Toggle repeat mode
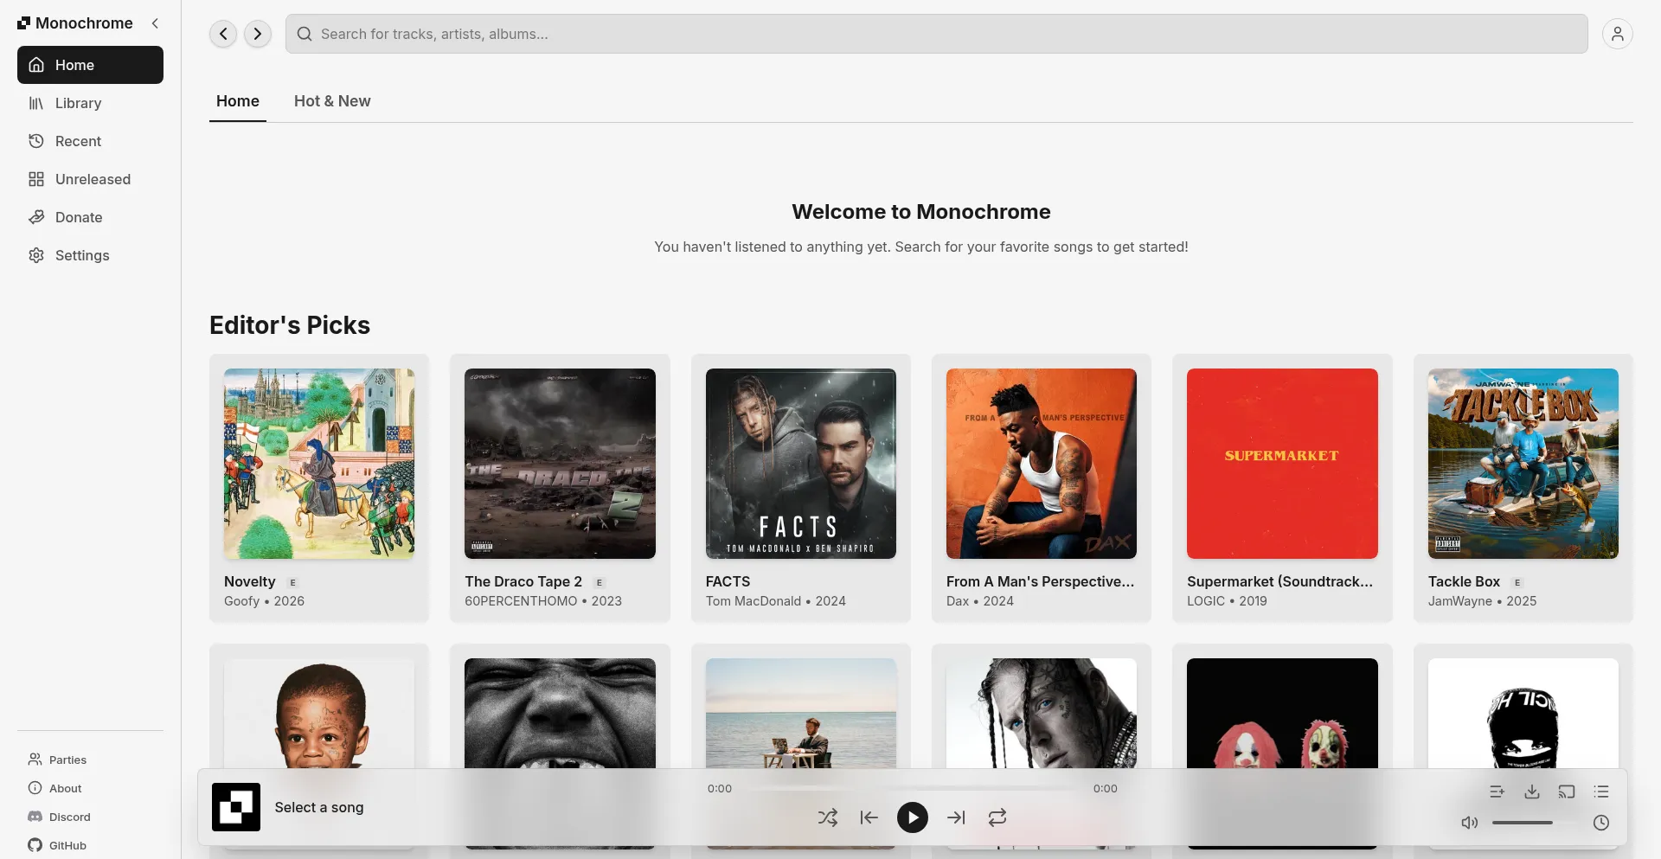Image resolution: width=1661 pixels, height=859 pixels. [997, 817]
